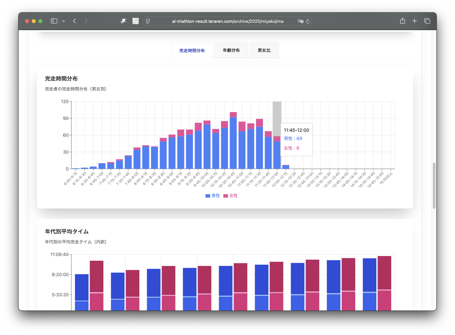The width and height of the screenshot is (455, 335).
Task: Select the highlighted 11:45-12:00 bar
Action: pos(277,153)
